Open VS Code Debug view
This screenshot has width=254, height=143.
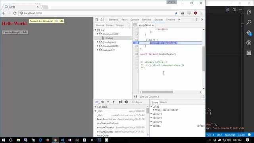249,43
